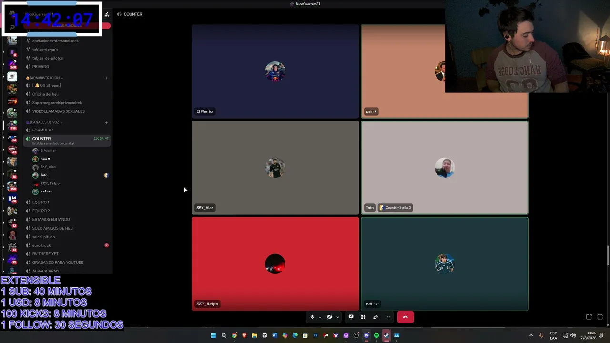Collapse the ADMINISTRACIÓN category
The width and height of the screenshot is (610, 343).
click(x=45, y=78)
